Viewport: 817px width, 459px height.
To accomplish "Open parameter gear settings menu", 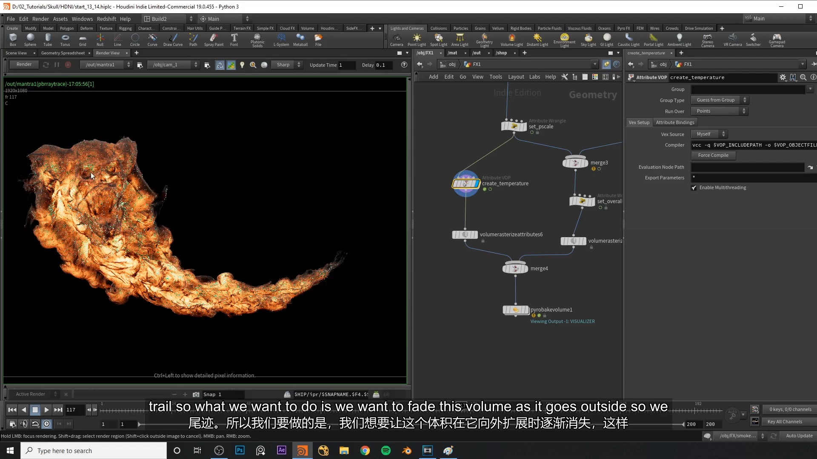I will [783, 77].
